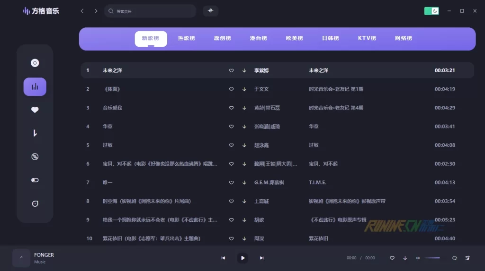Click the audio waveform icon beside search
Screen dimensions: 485x271
[210, 11]
